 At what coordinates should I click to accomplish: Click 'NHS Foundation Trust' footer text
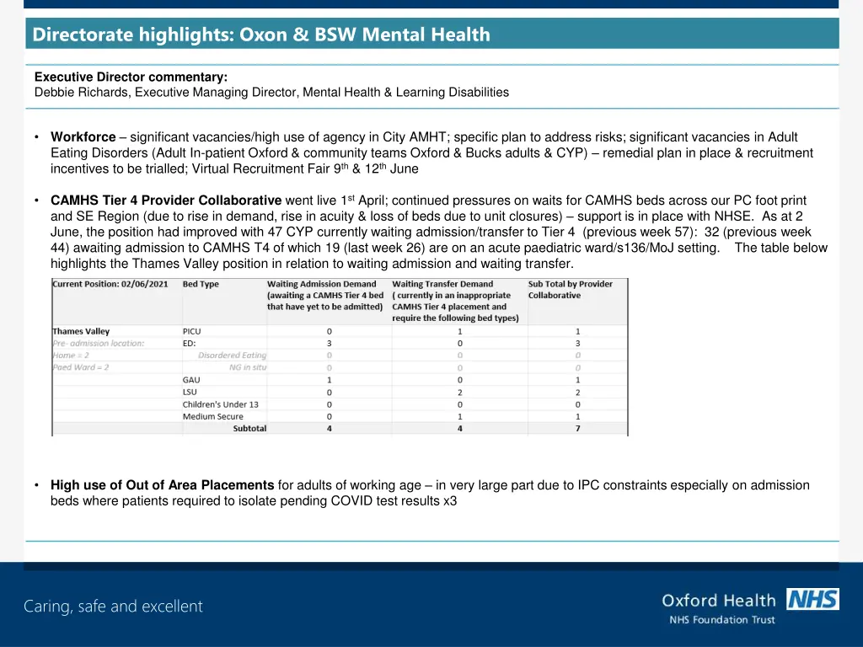click(x=722, y=620)
